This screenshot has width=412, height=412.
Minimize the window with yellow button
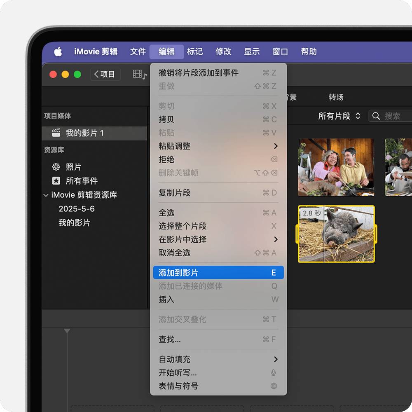point(65,74)
